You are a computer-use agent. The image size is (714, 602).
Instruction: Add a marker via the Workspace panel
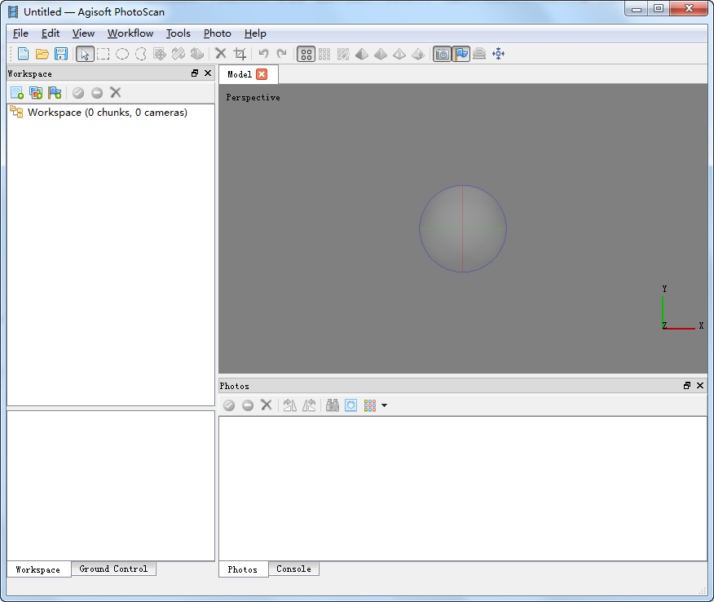pyautogui.click(x=55, y=92)
